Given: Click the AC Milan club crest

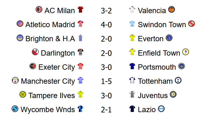Looking at the screenshot, I should click(39, 10).
